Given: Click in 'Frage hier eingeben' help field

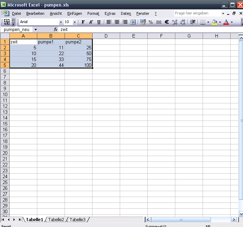Looking at the screenshot, I should 197,13.
